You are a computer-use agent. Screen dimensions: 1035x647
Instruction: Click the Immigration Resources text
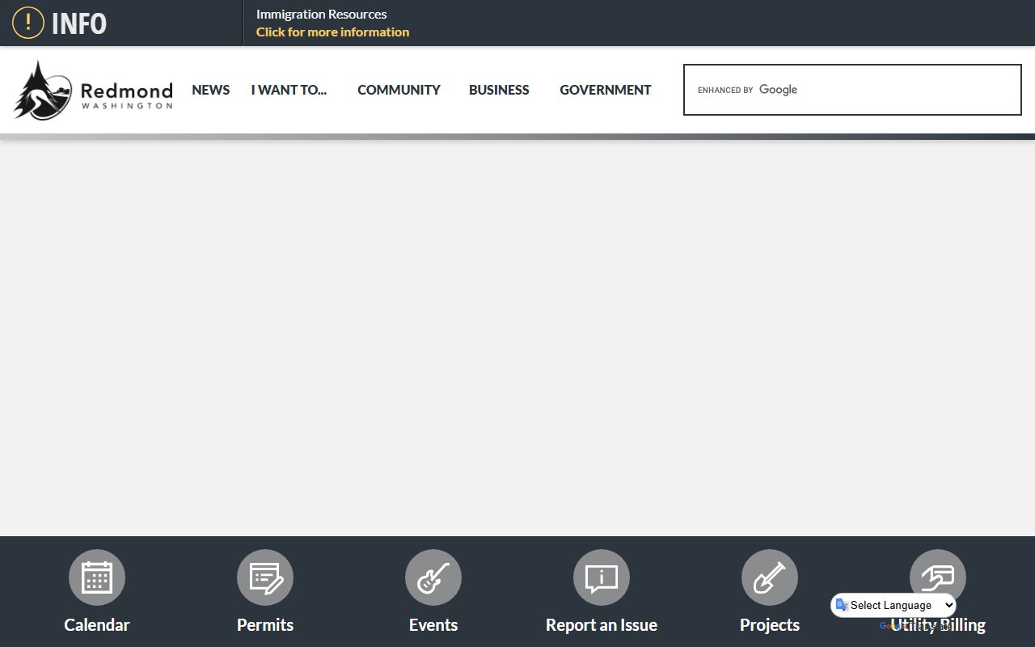[x=321, y=14]
